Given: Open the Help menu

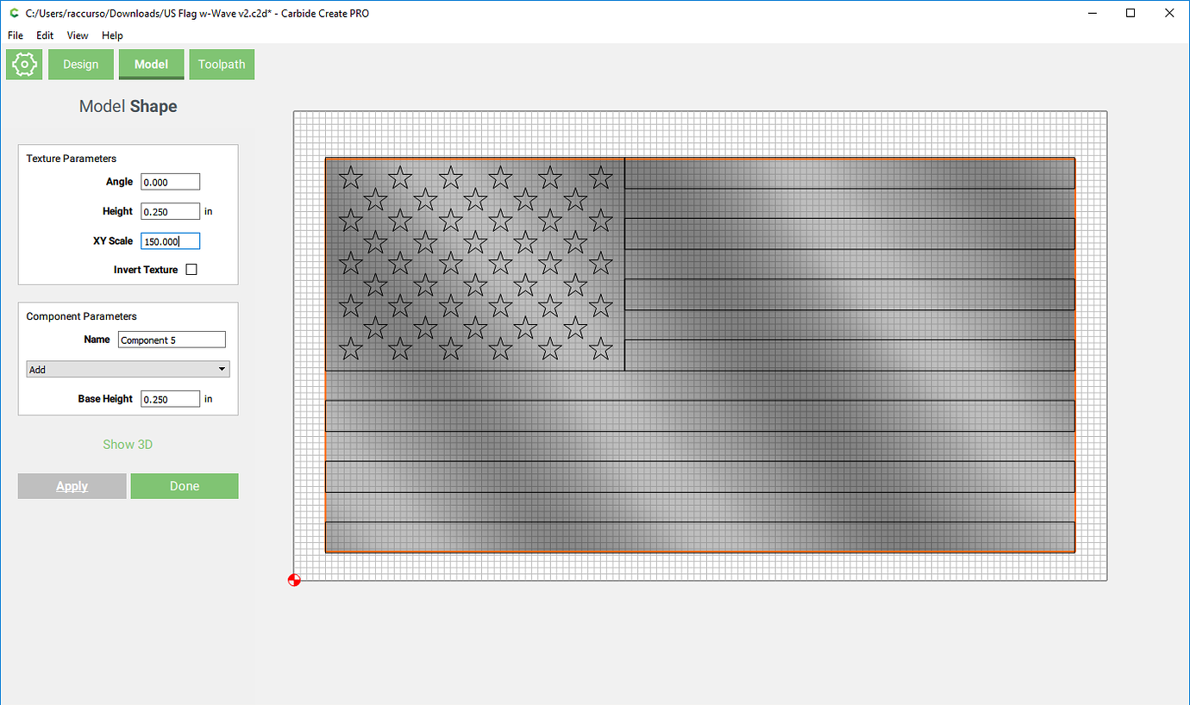Looking at the screenshot, I should (x=112, y=35).
